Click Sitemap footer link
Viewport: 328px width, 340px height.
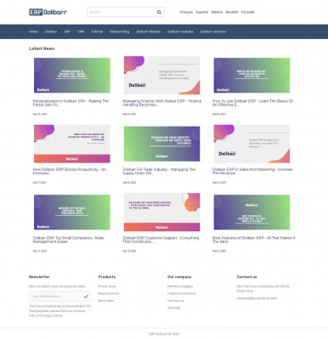[x=173, y=308]
